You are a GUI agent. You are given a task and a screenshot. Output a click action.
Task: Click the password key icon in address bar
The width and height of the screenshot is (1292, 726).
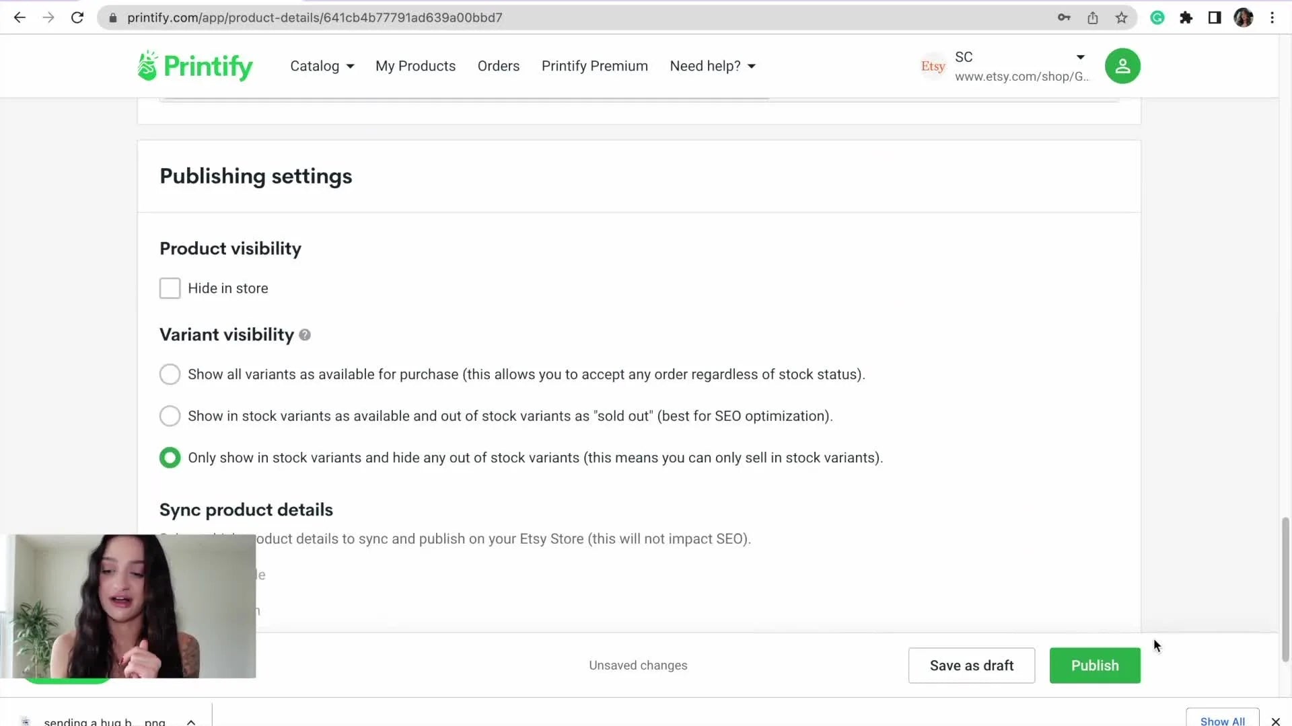coord(1063,17)
